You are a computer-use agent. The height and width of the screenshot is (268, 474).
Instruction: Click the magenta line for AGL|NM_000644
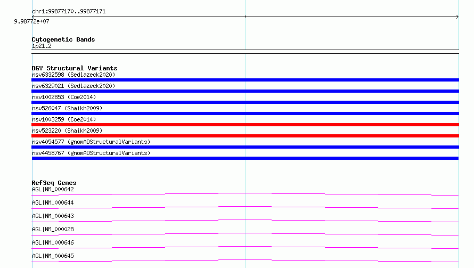245,207
